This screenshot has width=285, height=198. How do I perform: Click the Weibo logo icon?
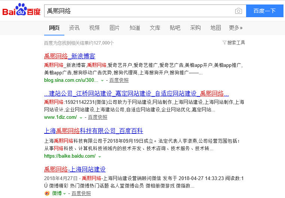(x=47, y=193)
